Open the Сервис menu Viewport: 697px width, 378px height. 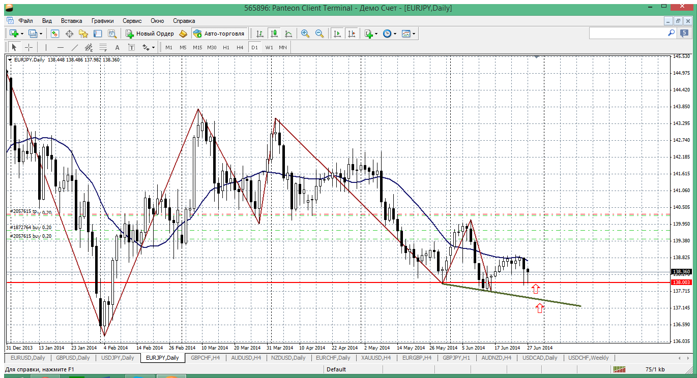[x=132, y=21]
